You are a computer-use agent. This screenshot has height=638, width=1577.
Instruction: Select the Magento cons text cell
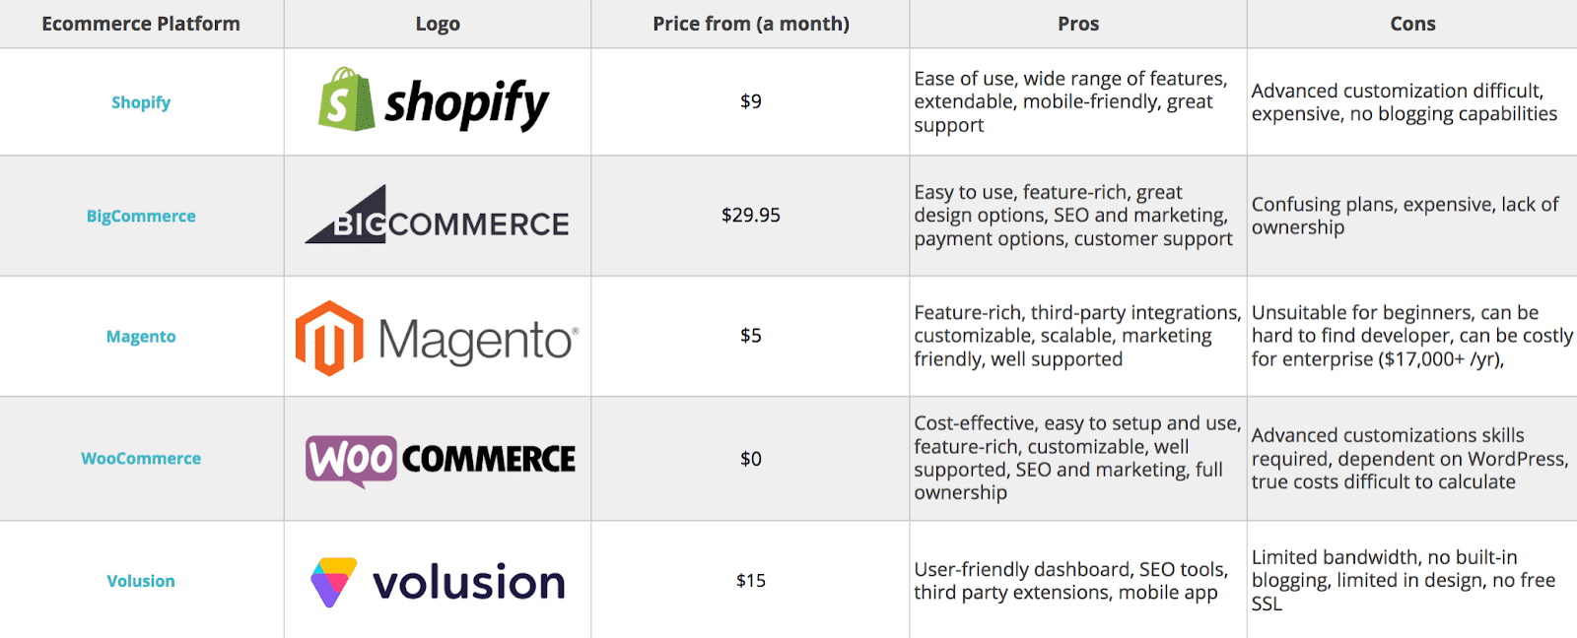(x=1412, y=336)
